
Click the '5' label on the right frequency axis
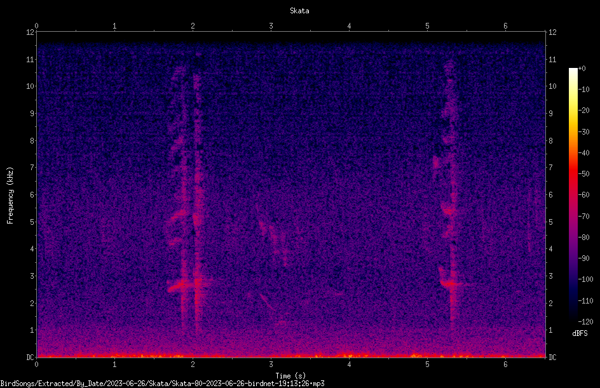click(550, 222)
